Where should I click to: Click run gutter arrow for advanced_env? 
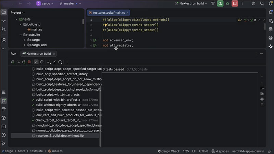point(95,40)
